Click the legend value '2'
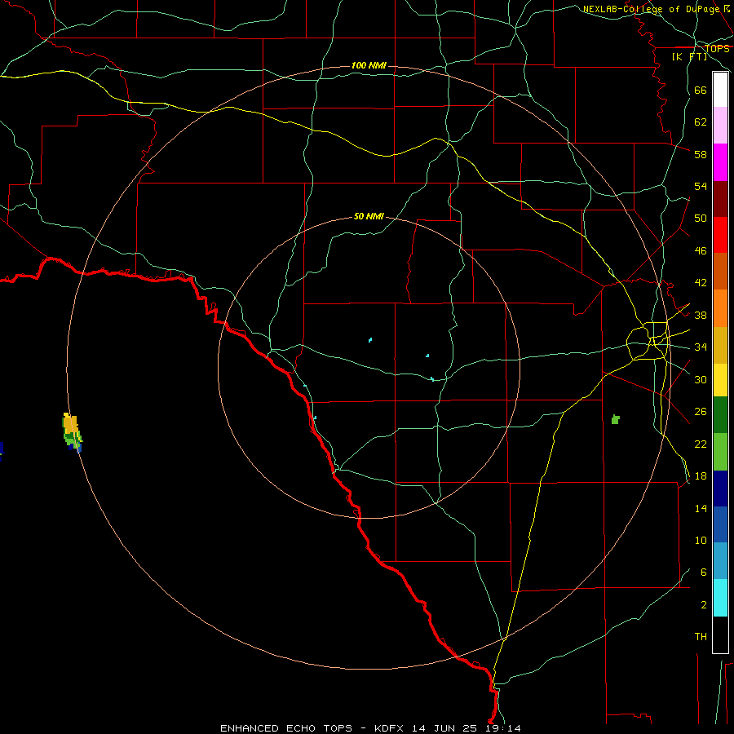 [704, 605]
